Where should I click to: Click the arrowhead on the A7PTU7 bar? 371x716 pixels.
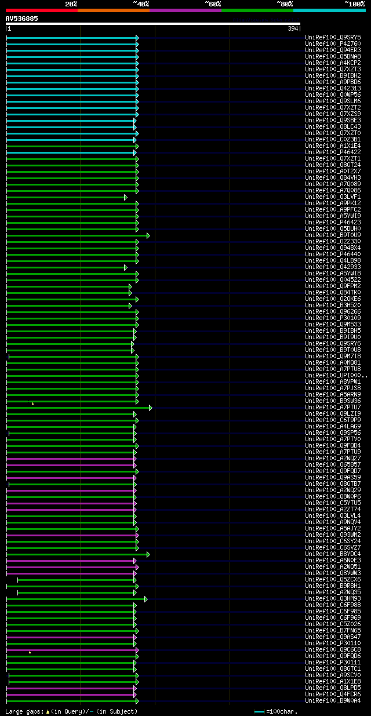click(x=151, y=408)
